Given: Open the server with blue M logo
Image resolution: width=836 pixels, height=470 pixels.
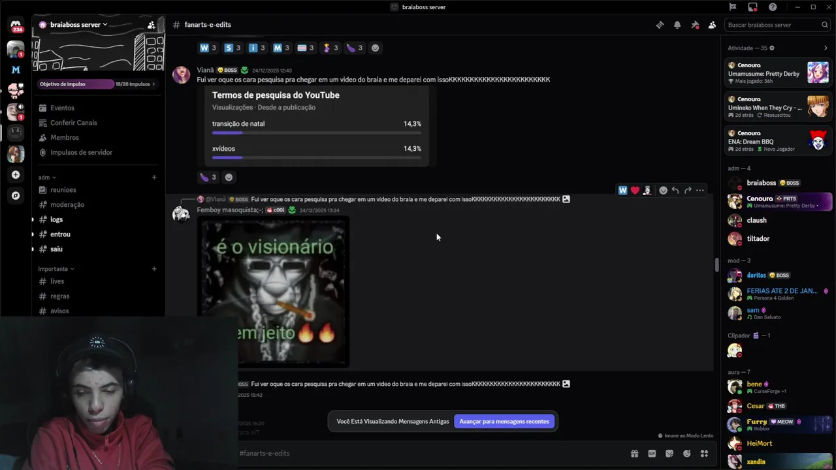Looking at the screenshot, I should click(x=16, y=70).
